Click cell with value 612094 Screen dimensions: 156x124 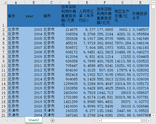[69, 57]
